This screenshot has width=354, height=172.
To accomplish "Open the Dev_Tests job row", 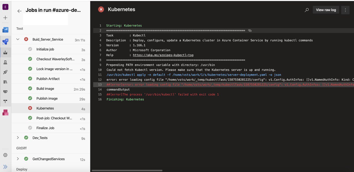I will pos(51,138).
